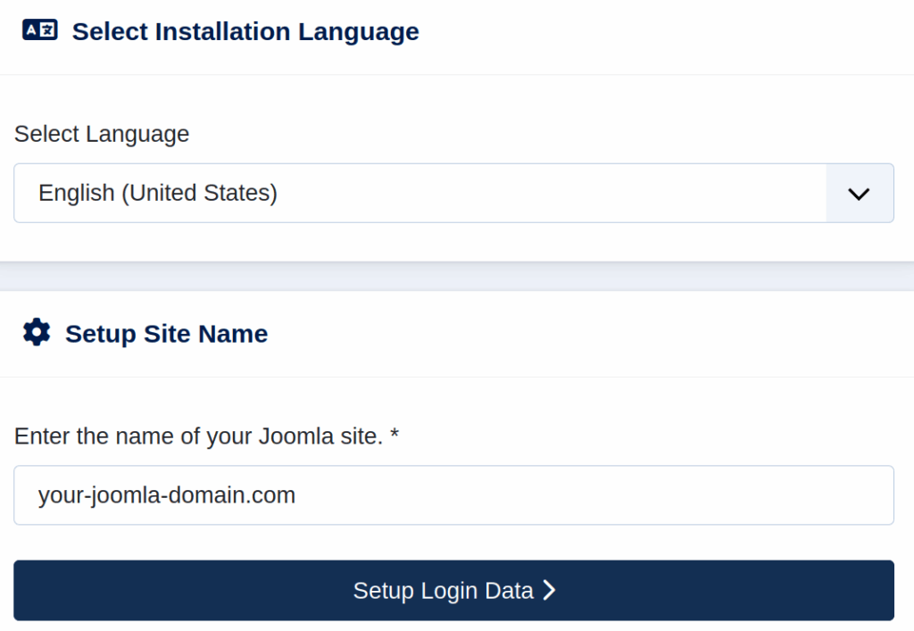This screenshot has width=914, height=631.
Task: Click the Setup Site Name heading
Action: pos(166,333)
